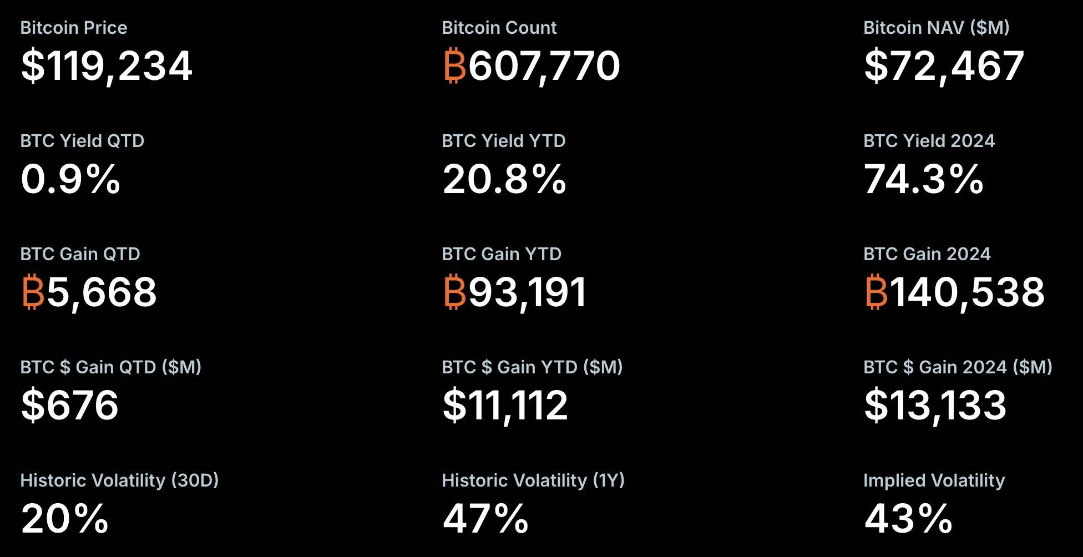Screen dimensions: 1083x557
Task: Click the BTC $ Gain QTD ($M) label
Action: (x=110, y=367)
